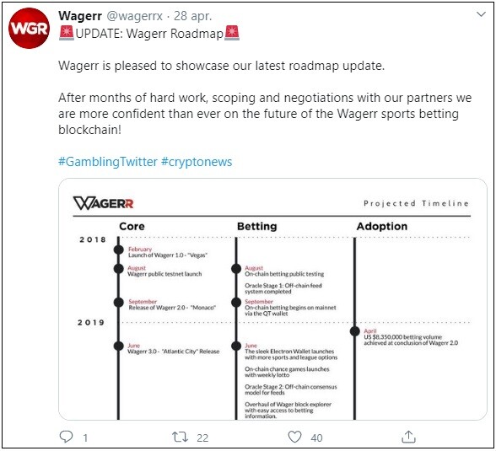Like the tweet with heart icon

294,437
